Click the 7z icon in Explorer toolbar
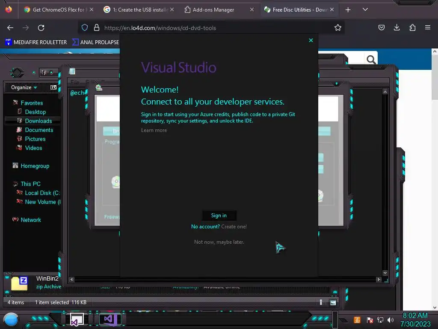The width and height of the screenshot is (438, 329). tap(53, 87)
